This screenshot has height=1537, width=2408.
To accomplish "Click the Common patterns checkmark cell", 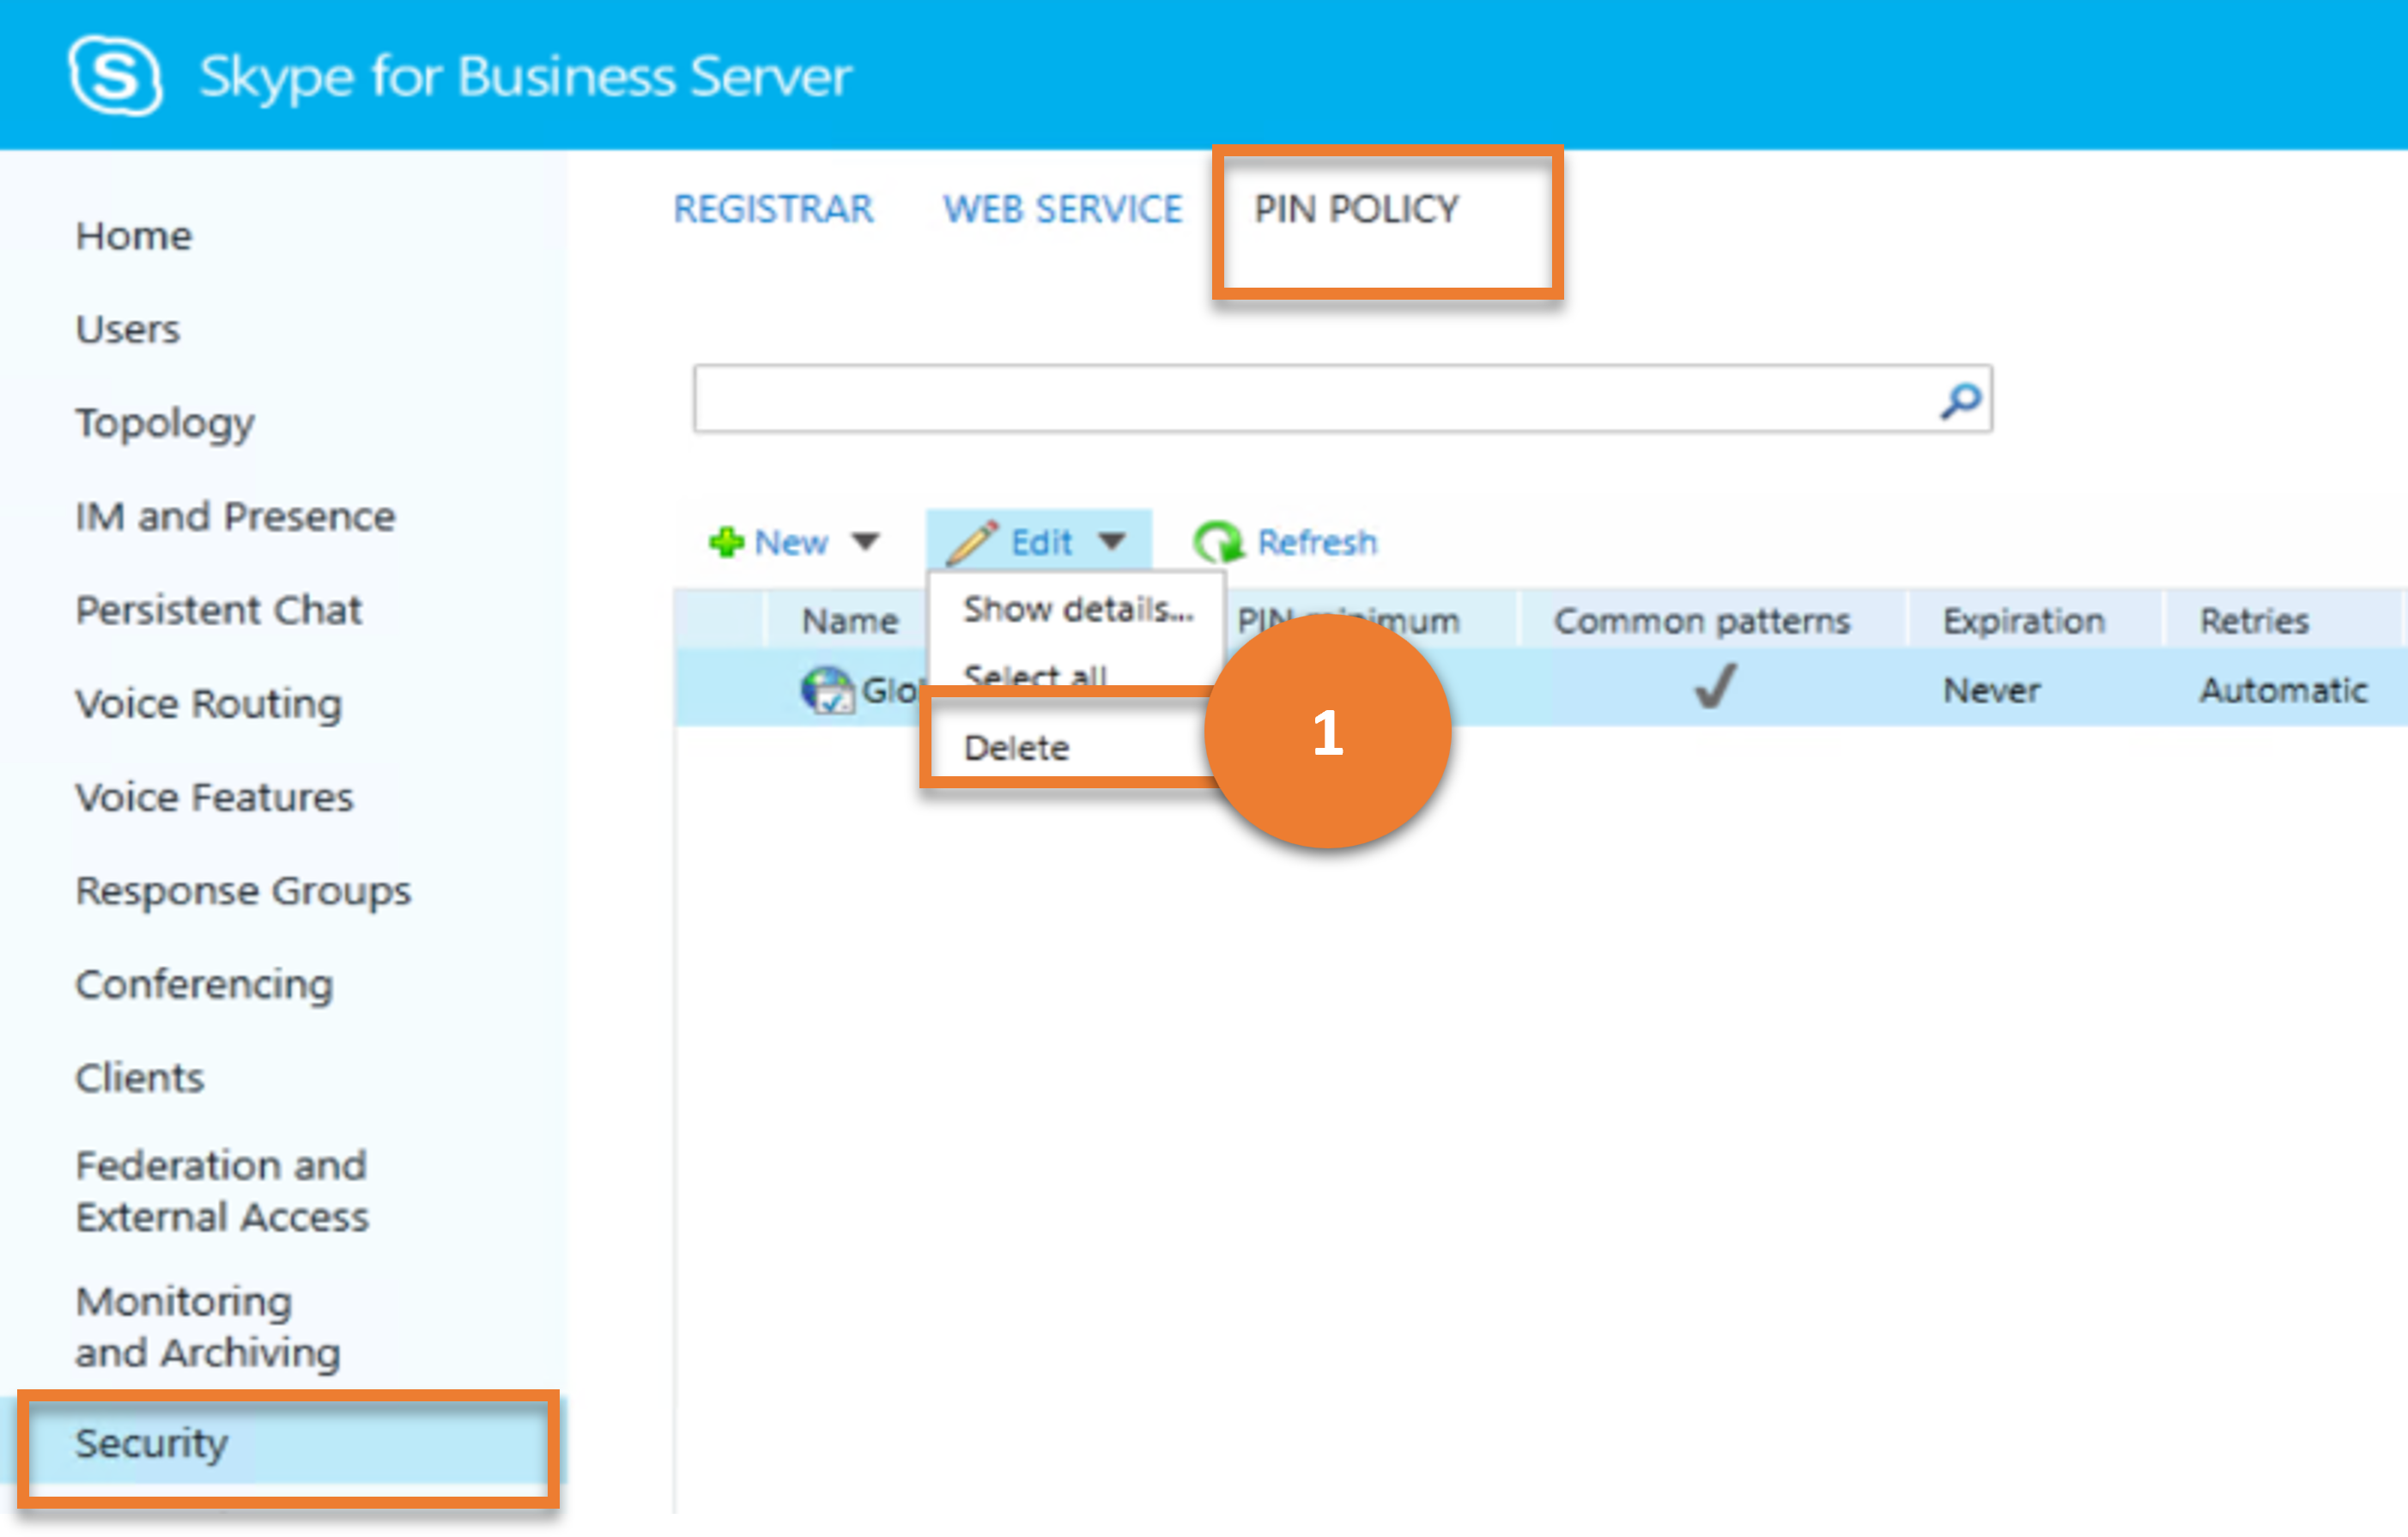I will pos(1715,687).
